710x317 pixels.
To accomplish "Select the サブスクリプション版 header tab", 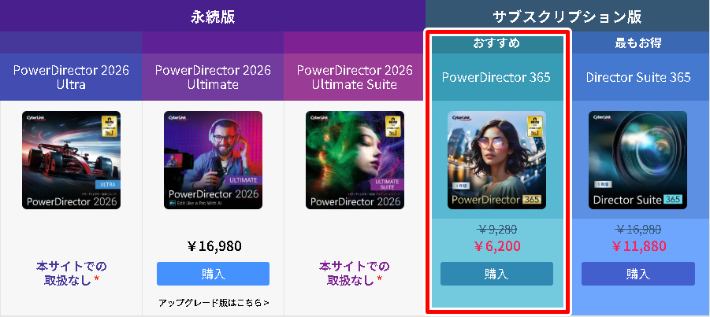I will [567, 17].
